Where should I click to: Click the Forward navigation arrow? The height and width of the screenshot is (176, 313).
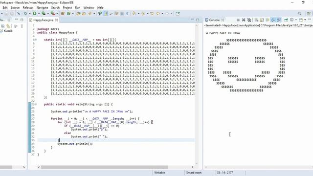coord(167,13)
